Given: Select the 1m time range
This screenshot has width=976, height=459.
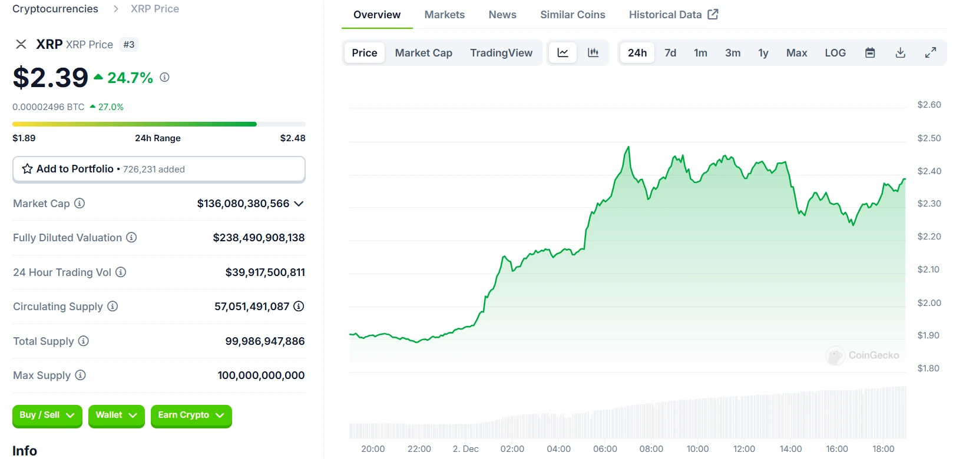Looking at the screenshot, I should (700, 53).
